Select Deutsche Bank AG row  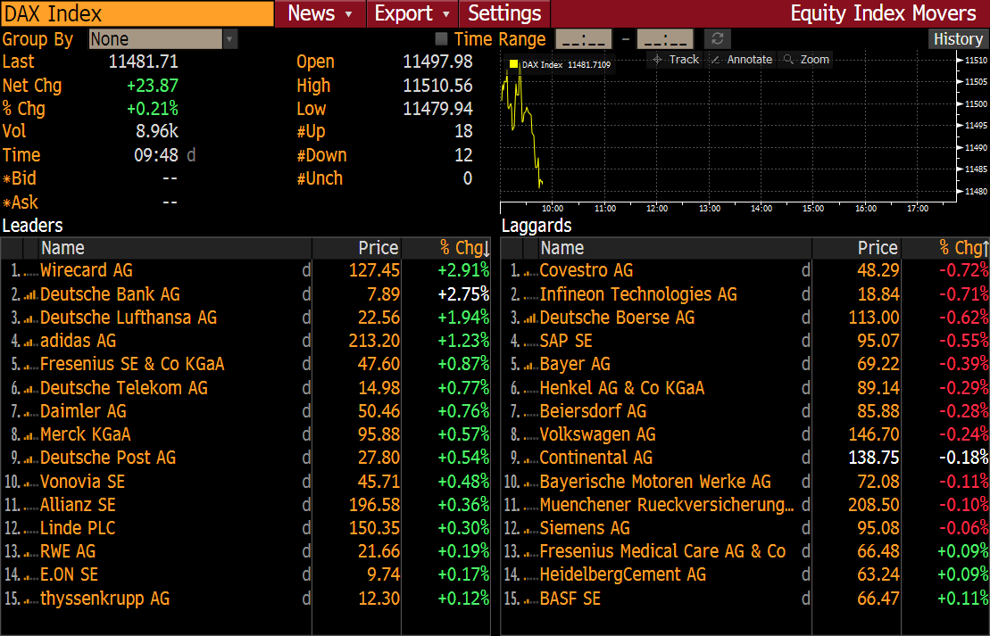(x=245, y=294)
